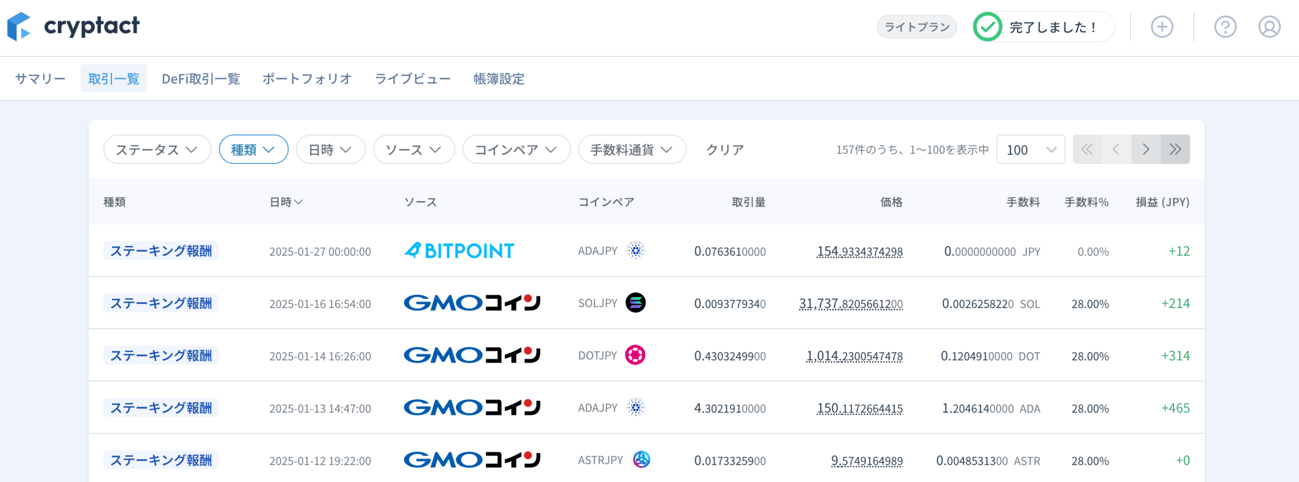This screenshot has height=482, width=1299.
Task: Open the user account profile icon
Action: click(1269, 27)
